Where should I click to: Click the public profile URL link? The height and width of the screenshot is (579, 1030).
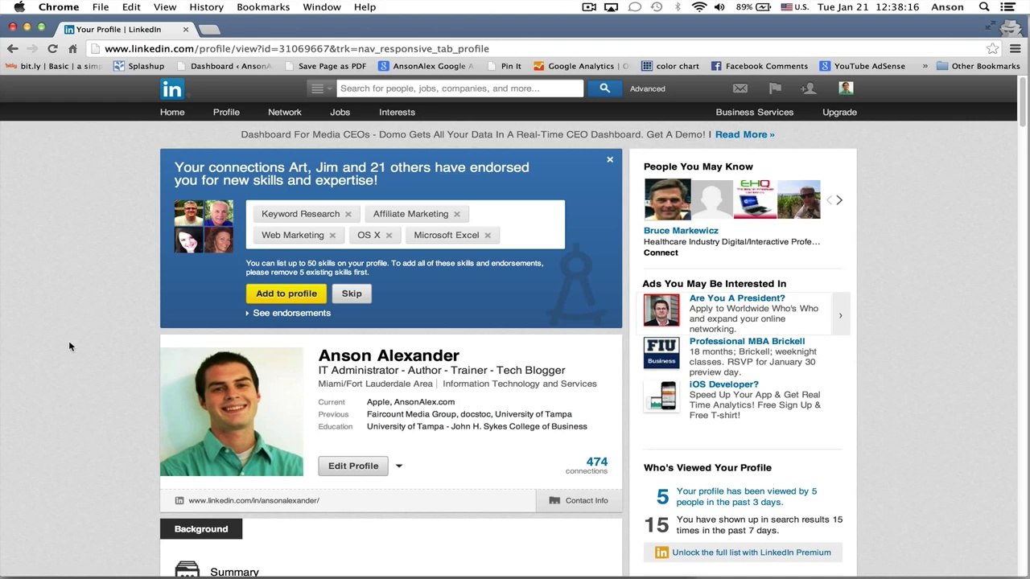253,500
